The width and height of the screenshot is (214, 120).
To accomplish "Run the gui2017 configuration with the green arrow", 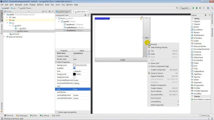I will click(193, 8).
